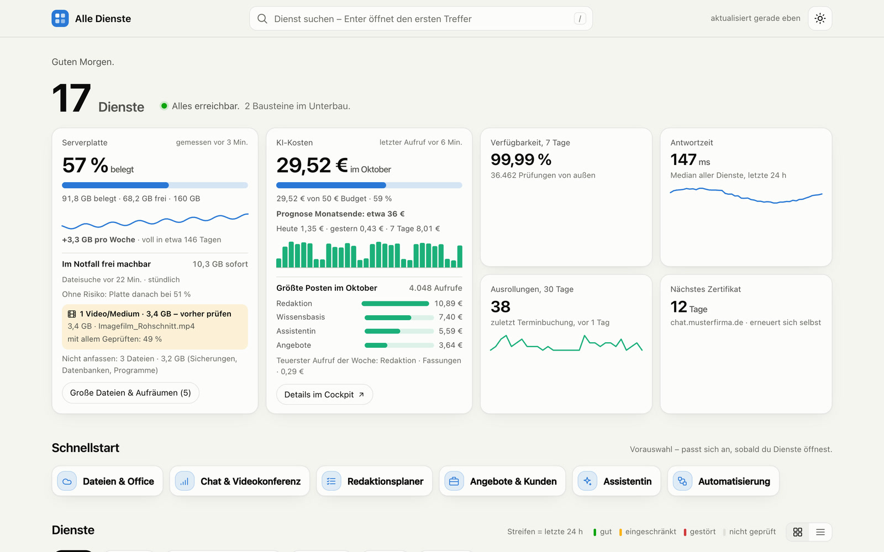Switch services to grid view

click(x=798, y=532)
